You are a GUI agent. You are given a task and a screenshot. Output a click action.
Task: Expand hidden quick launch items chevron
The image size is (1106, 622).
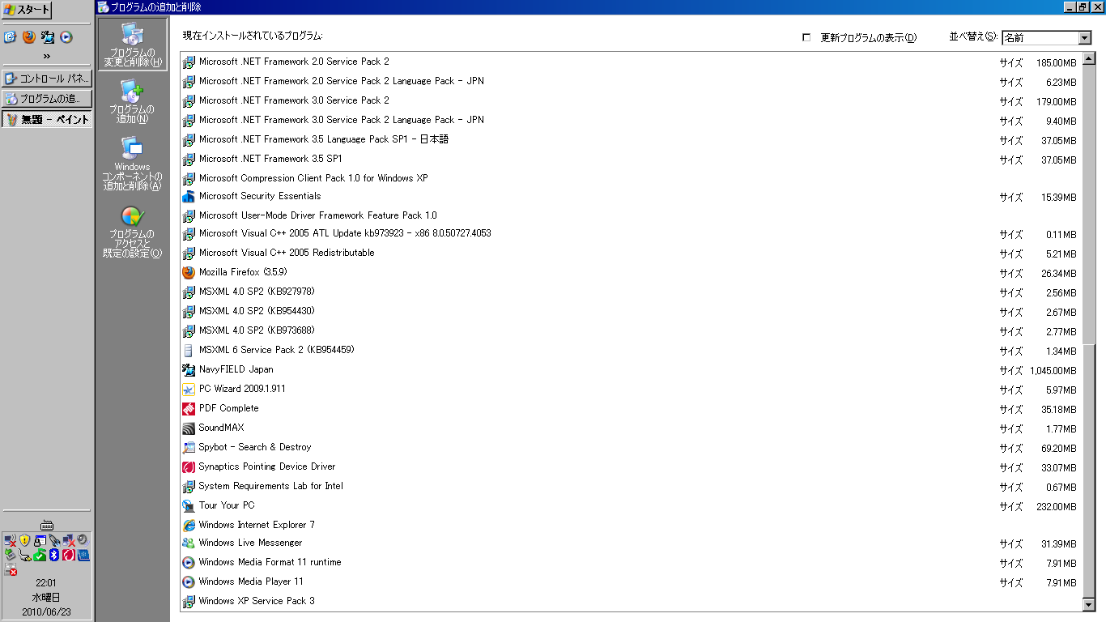pos(47,56)
